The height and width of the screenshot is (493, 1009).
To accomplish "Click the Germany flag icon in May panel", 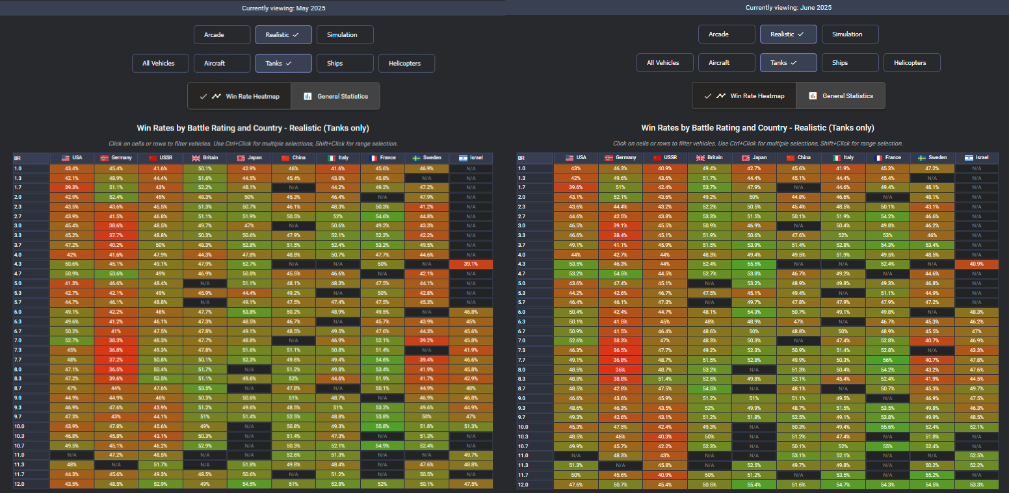I will tap(105, 158).
